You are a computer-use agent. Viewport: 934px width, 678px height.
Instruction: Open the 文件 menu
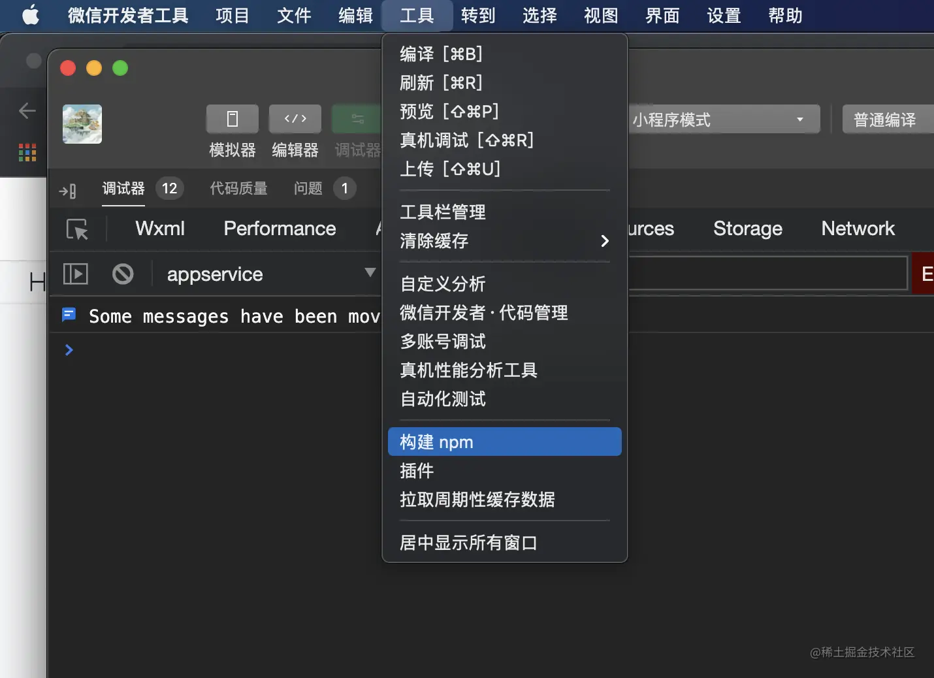pyautogui.click(x=294, y=15)
